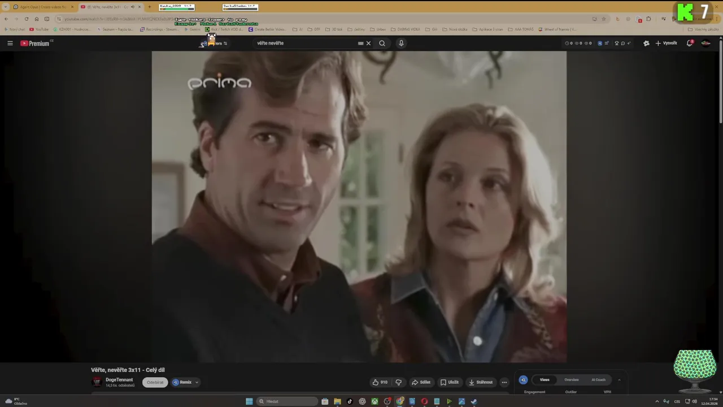
Task: Click taskbar Hledat search box
Action: click(287, 401)
